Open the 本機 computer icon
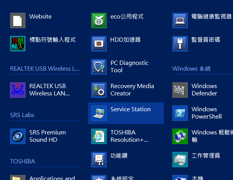 point(180,177)
